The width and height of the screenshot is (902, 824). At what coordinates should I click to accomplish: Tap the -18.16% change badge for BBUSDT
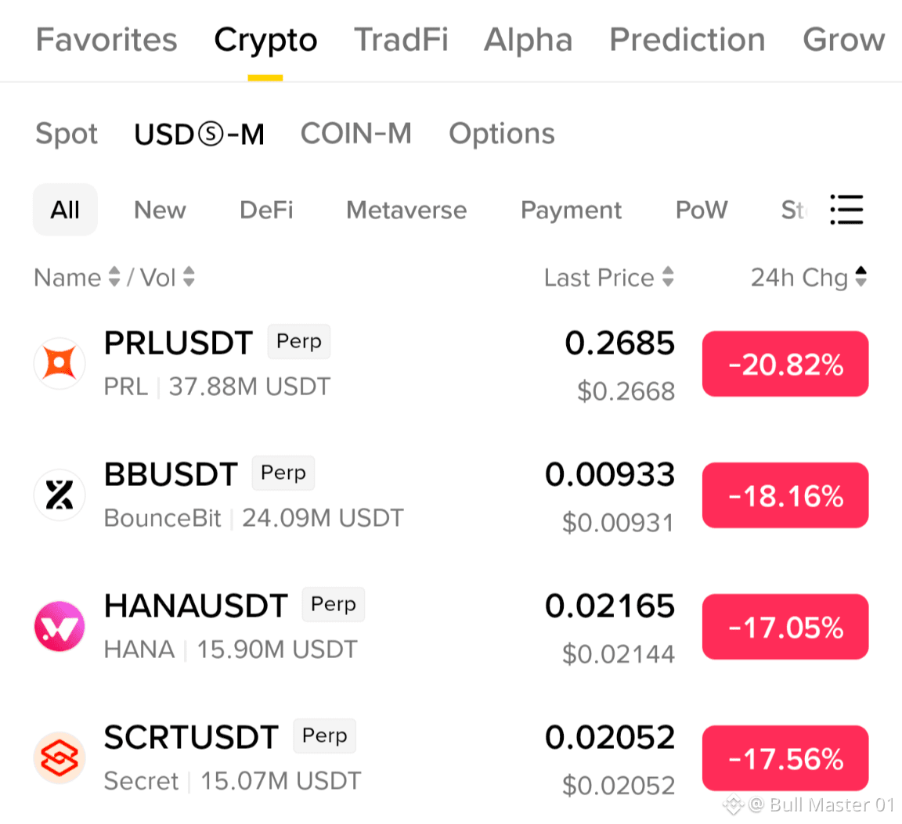pos(785,495)
